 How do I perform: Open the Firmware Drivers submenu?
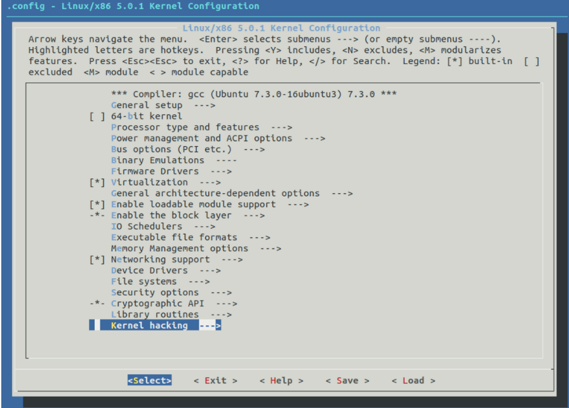[x=171, y=172]
